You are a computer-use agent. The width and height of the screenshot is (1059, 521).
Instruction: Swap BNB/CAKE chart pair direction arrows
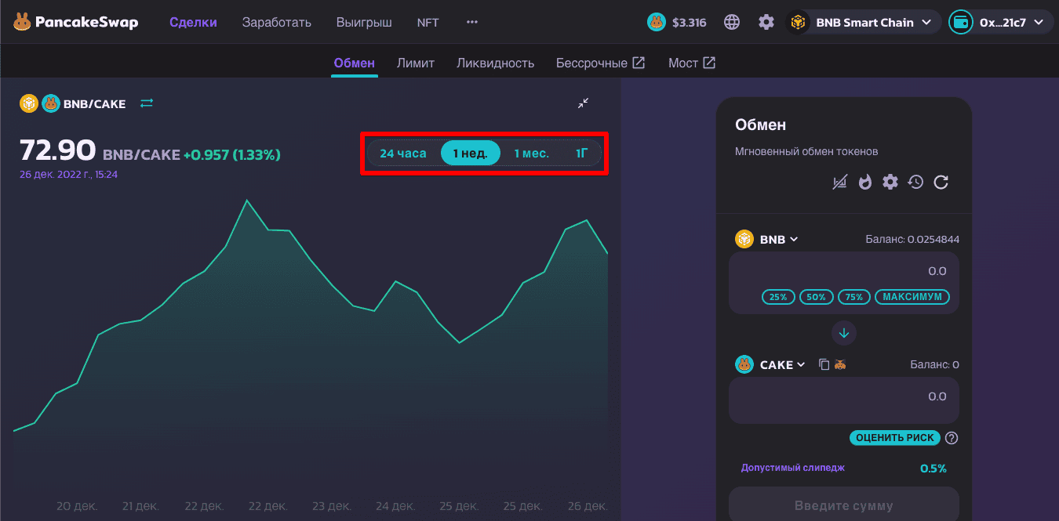tap(147, 103)
